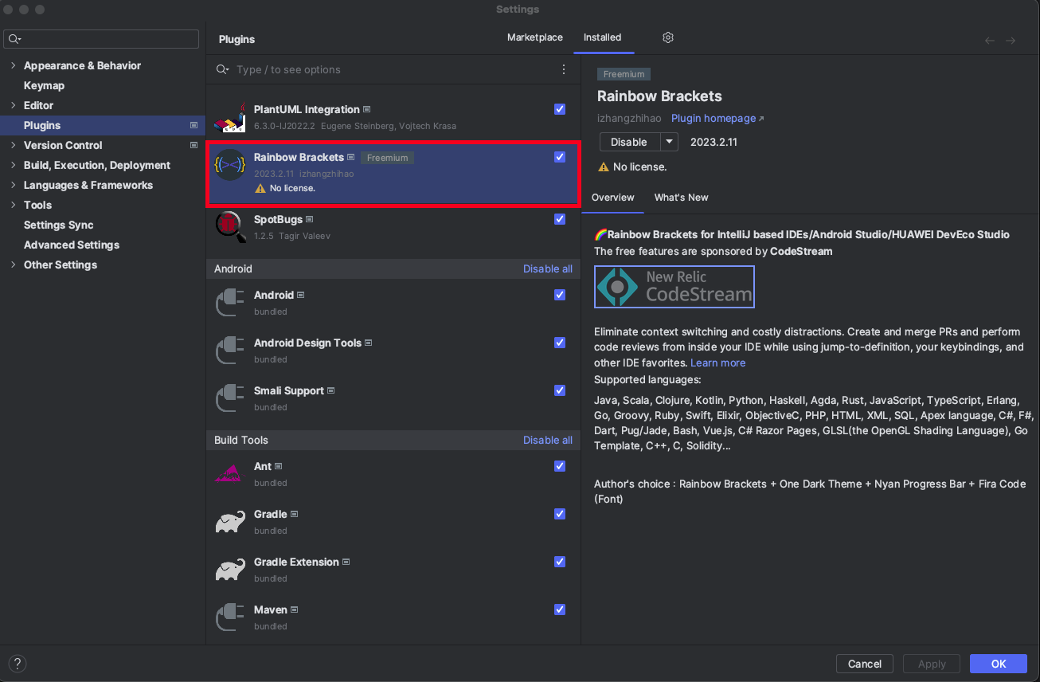Viewport: 1040px width, 682px height.
Task: Switch to the Marketplace tab
Action: (535, 37)
